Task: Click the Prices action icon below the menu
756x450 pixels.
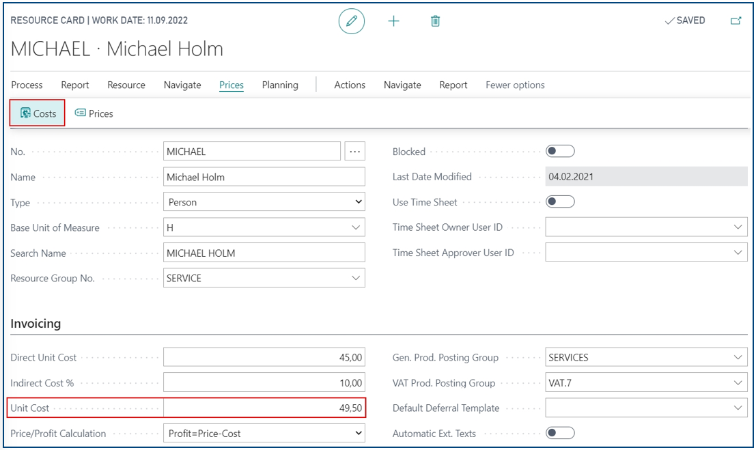Action: 94,113
